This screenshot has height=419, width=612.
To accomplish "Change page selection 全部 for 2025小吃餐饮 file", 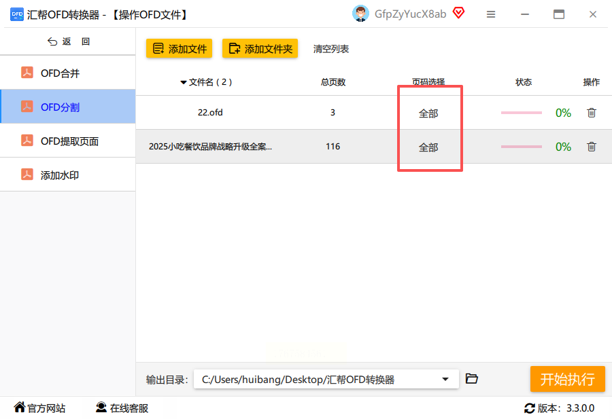I will coord(428,147).
